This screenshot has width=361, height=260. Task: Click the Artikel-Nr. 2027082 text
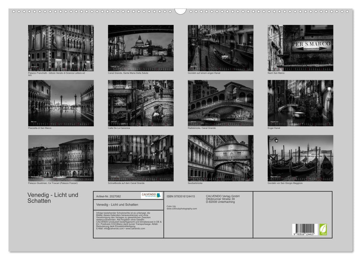(x=110, y=196)
